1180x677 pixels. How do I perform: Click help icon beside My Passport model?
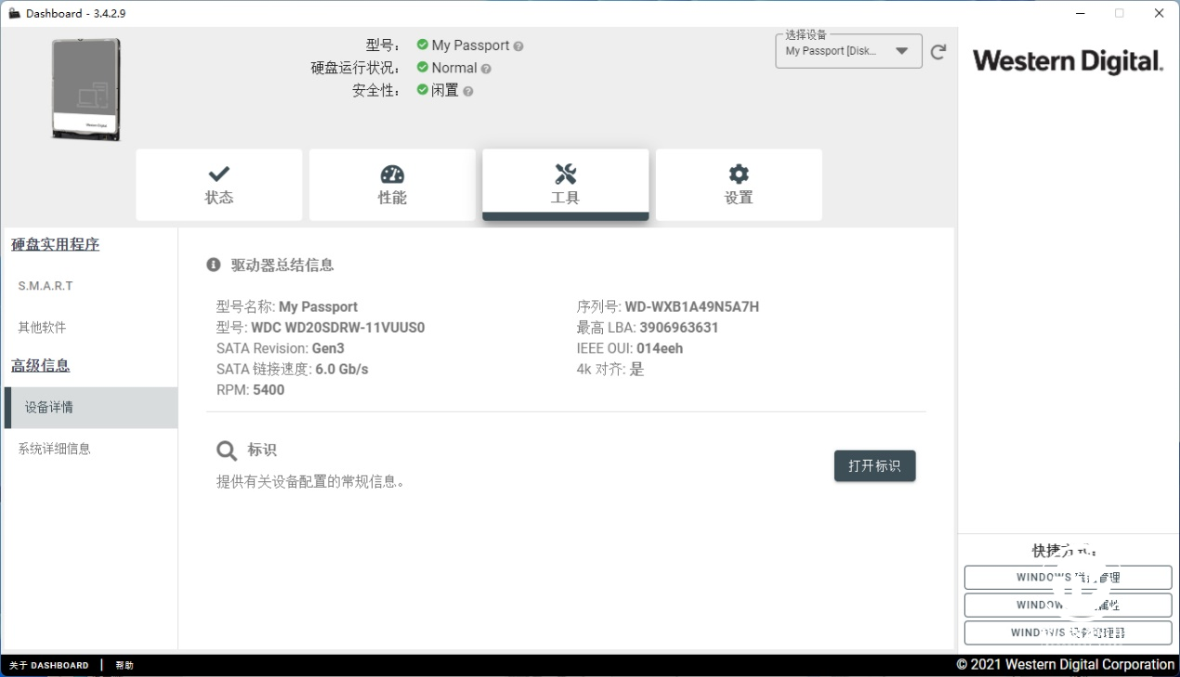[518, 46]
